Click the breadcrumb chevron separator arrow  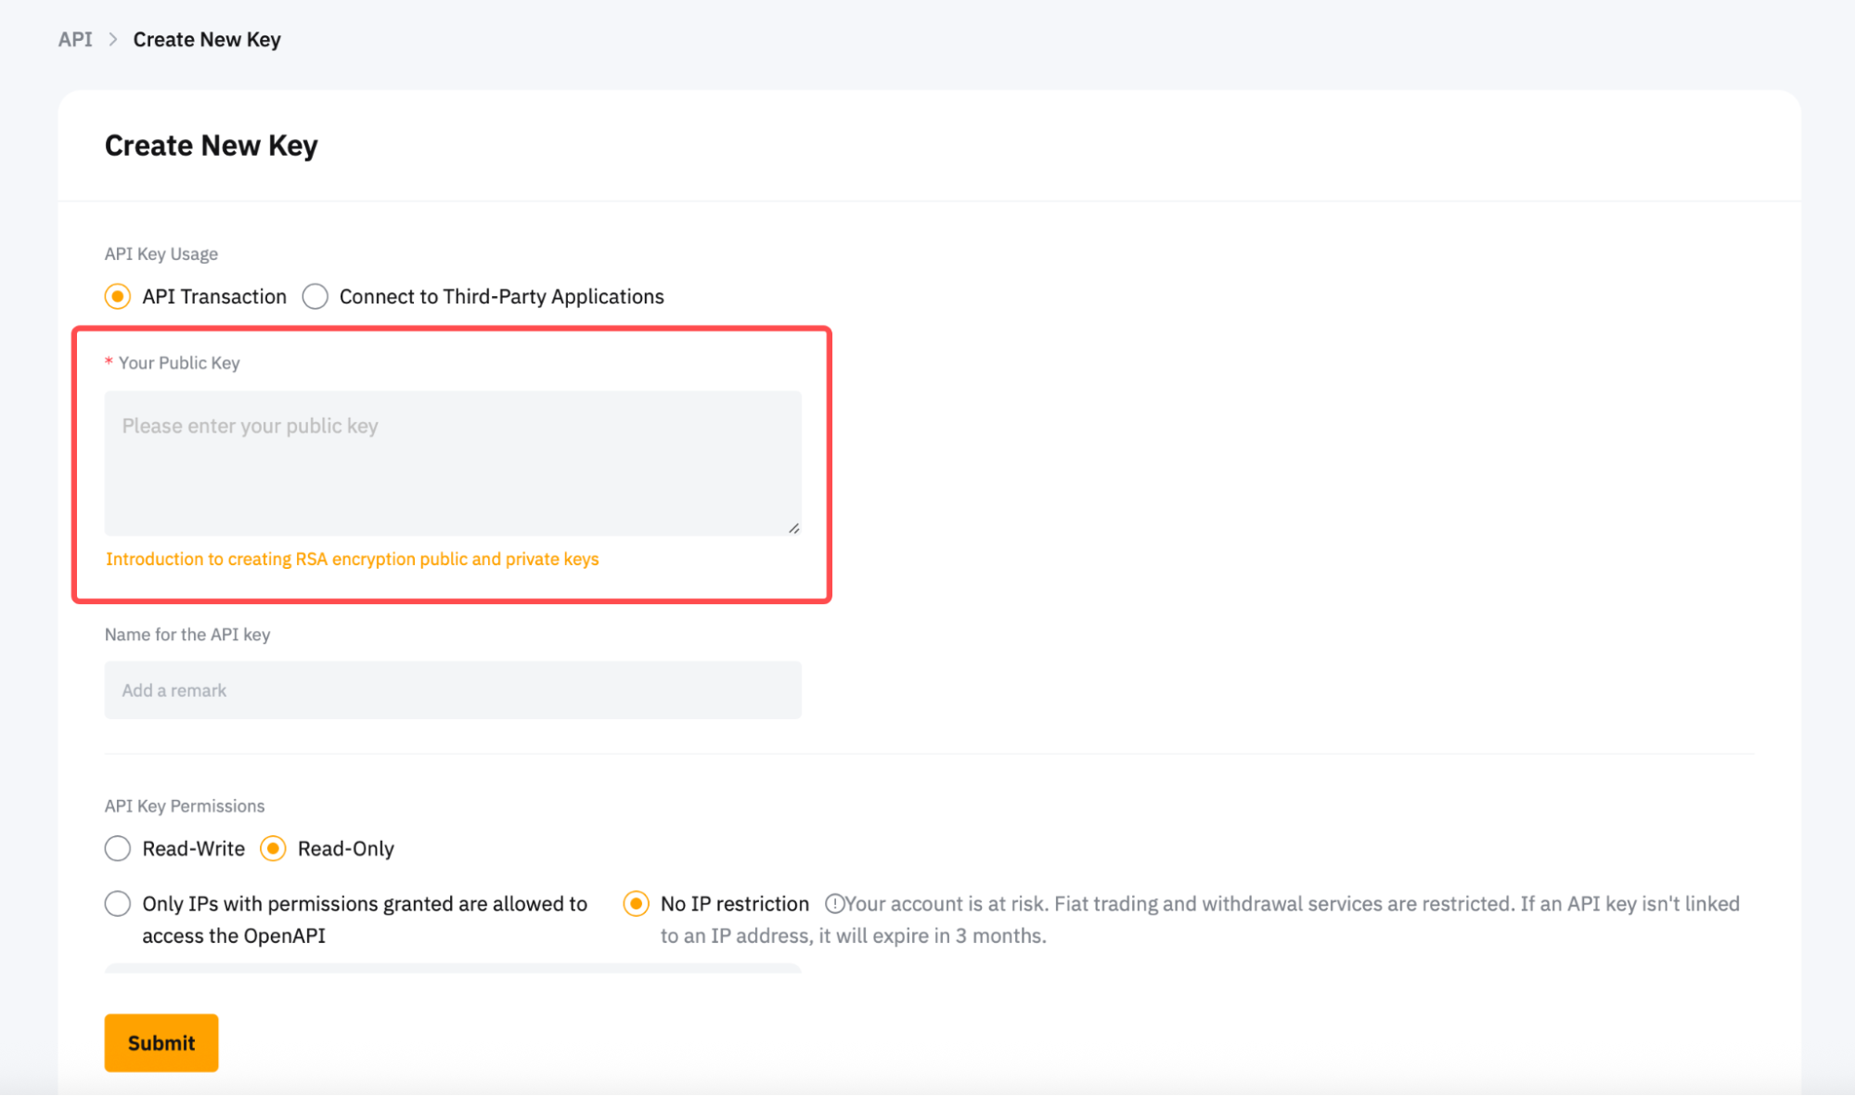113,40
